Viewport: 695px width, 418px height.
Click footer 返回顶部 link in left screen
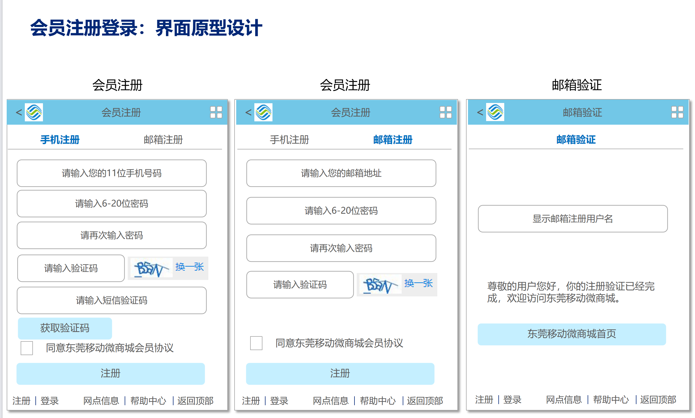[196, 401]
